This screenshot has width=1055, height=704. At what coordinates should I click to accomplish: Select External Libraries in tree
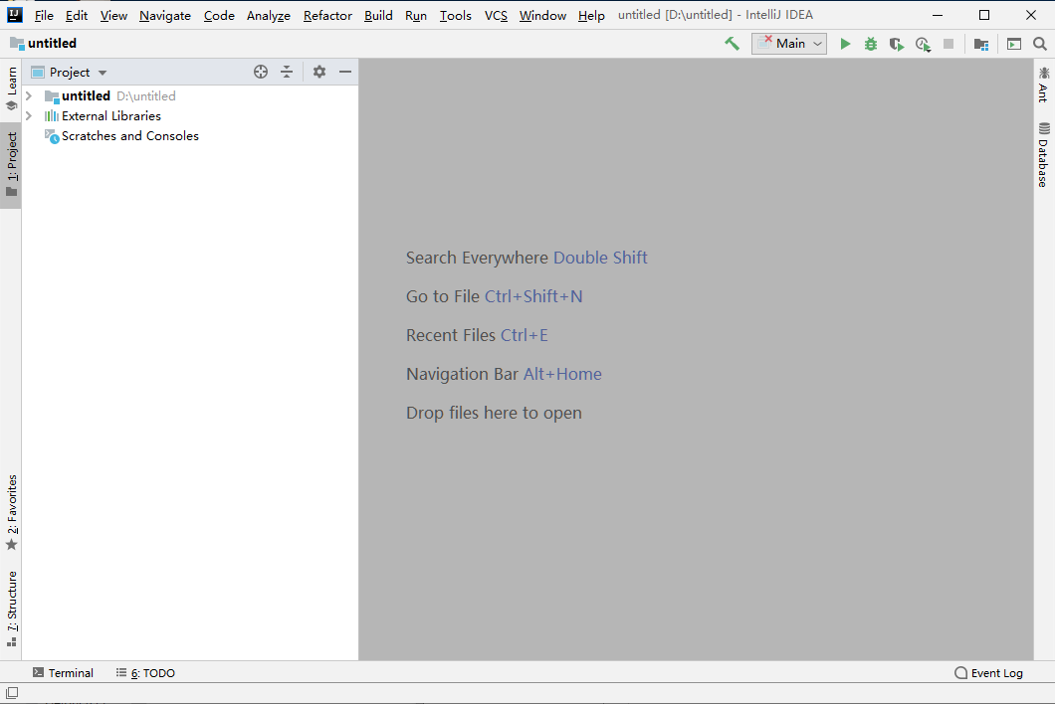(111, 116)
